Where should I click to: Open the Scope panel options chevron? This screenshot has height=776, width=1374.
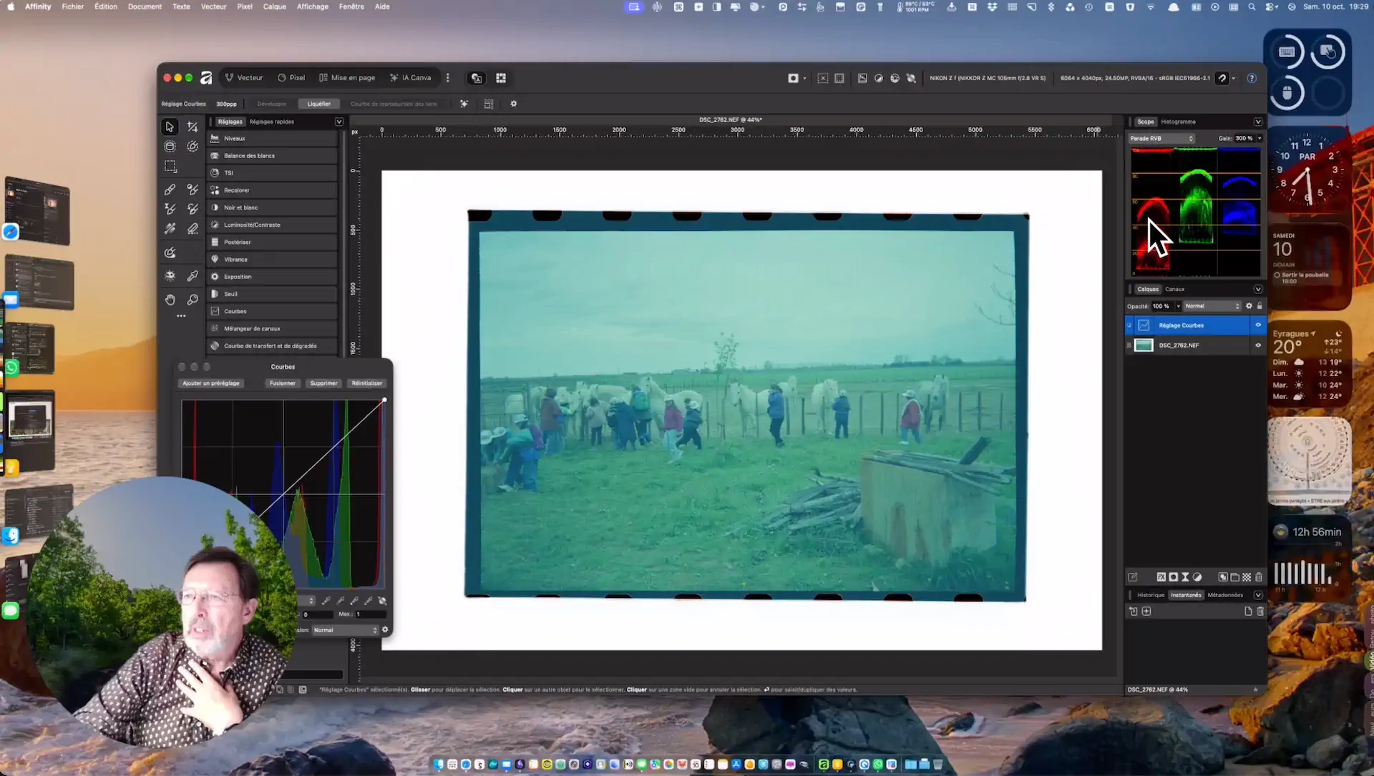click(x=1258, y=122)
